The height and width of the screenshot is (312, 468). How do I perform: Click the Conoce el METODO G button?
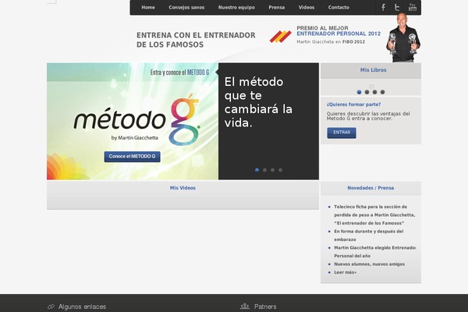coord(132,157)
